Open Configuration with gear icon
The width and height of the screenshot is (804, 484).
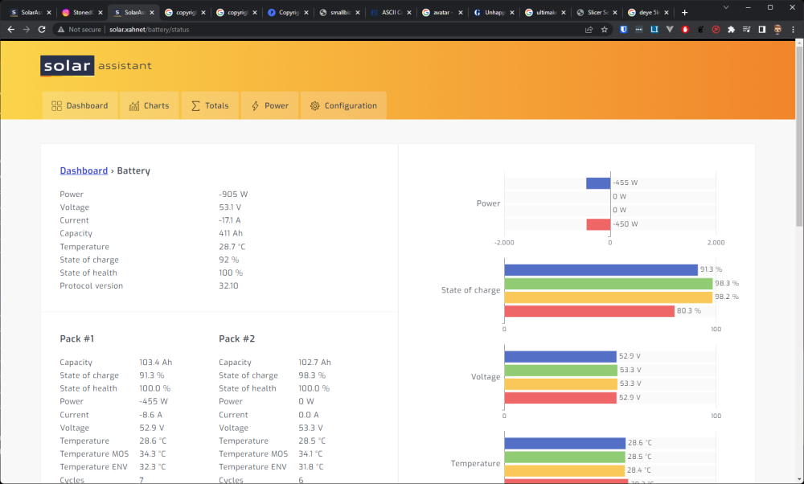343,105
